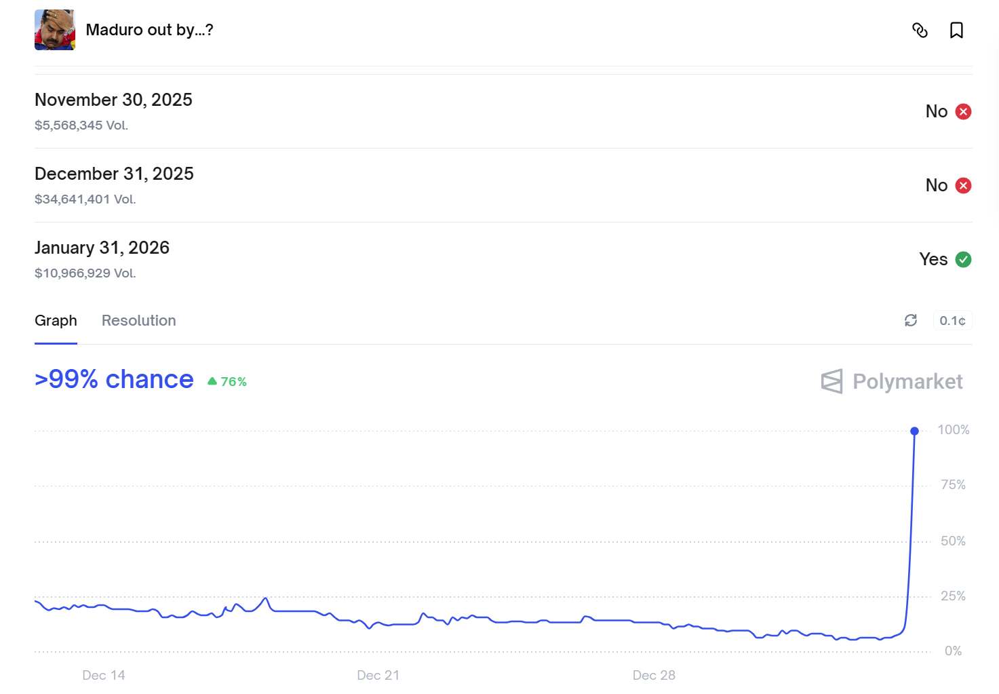
Task: Bookmark the Maduro market
Action: [956, 30]
